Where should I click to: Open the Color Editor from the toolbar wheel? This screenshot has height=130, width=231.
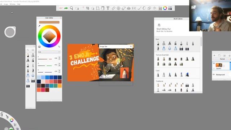coord(165,8)
